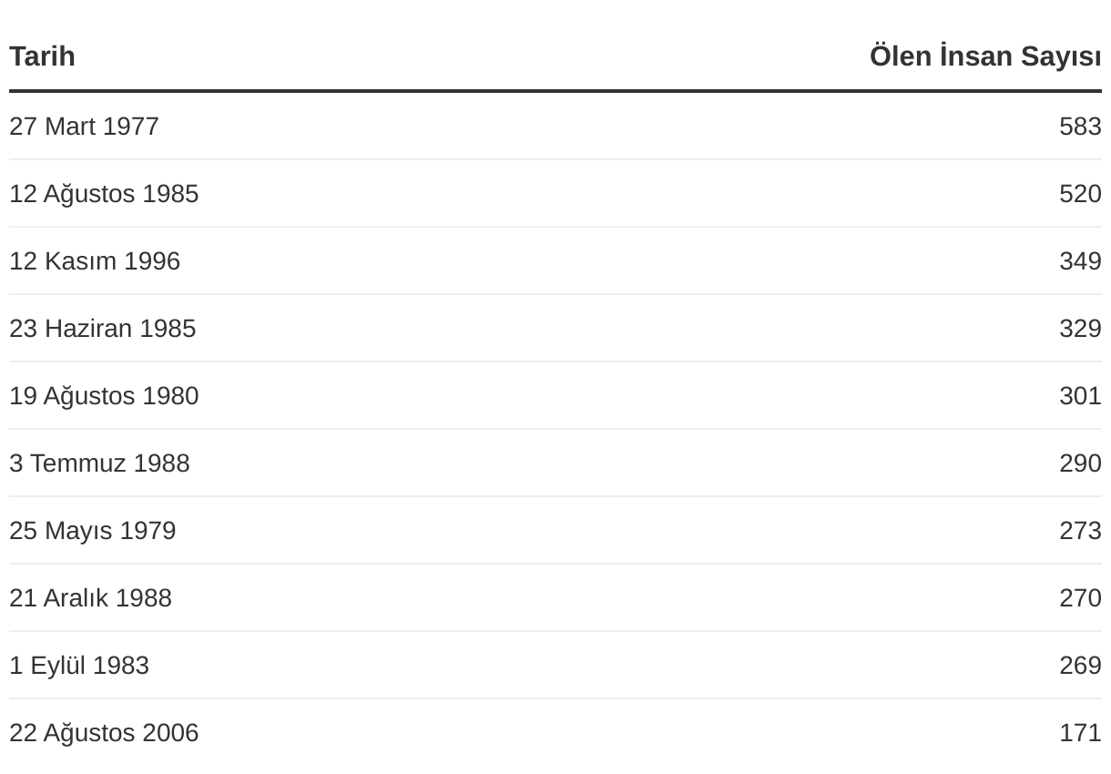Click the death count 270
The image size is (1111, 774).
[x=1080, y=598]
